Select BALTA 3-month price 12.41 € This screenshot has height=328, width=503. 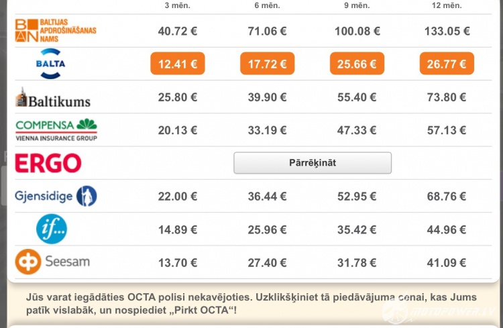(178, 64)
